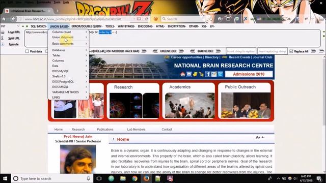
Task: Click the Execute button in HackBar
Action: pos(14,44)
